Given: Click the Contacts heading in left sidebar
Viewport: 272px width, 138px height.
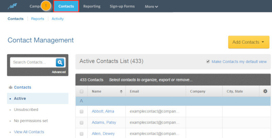Looking at the screenshot, I should 22,87.
